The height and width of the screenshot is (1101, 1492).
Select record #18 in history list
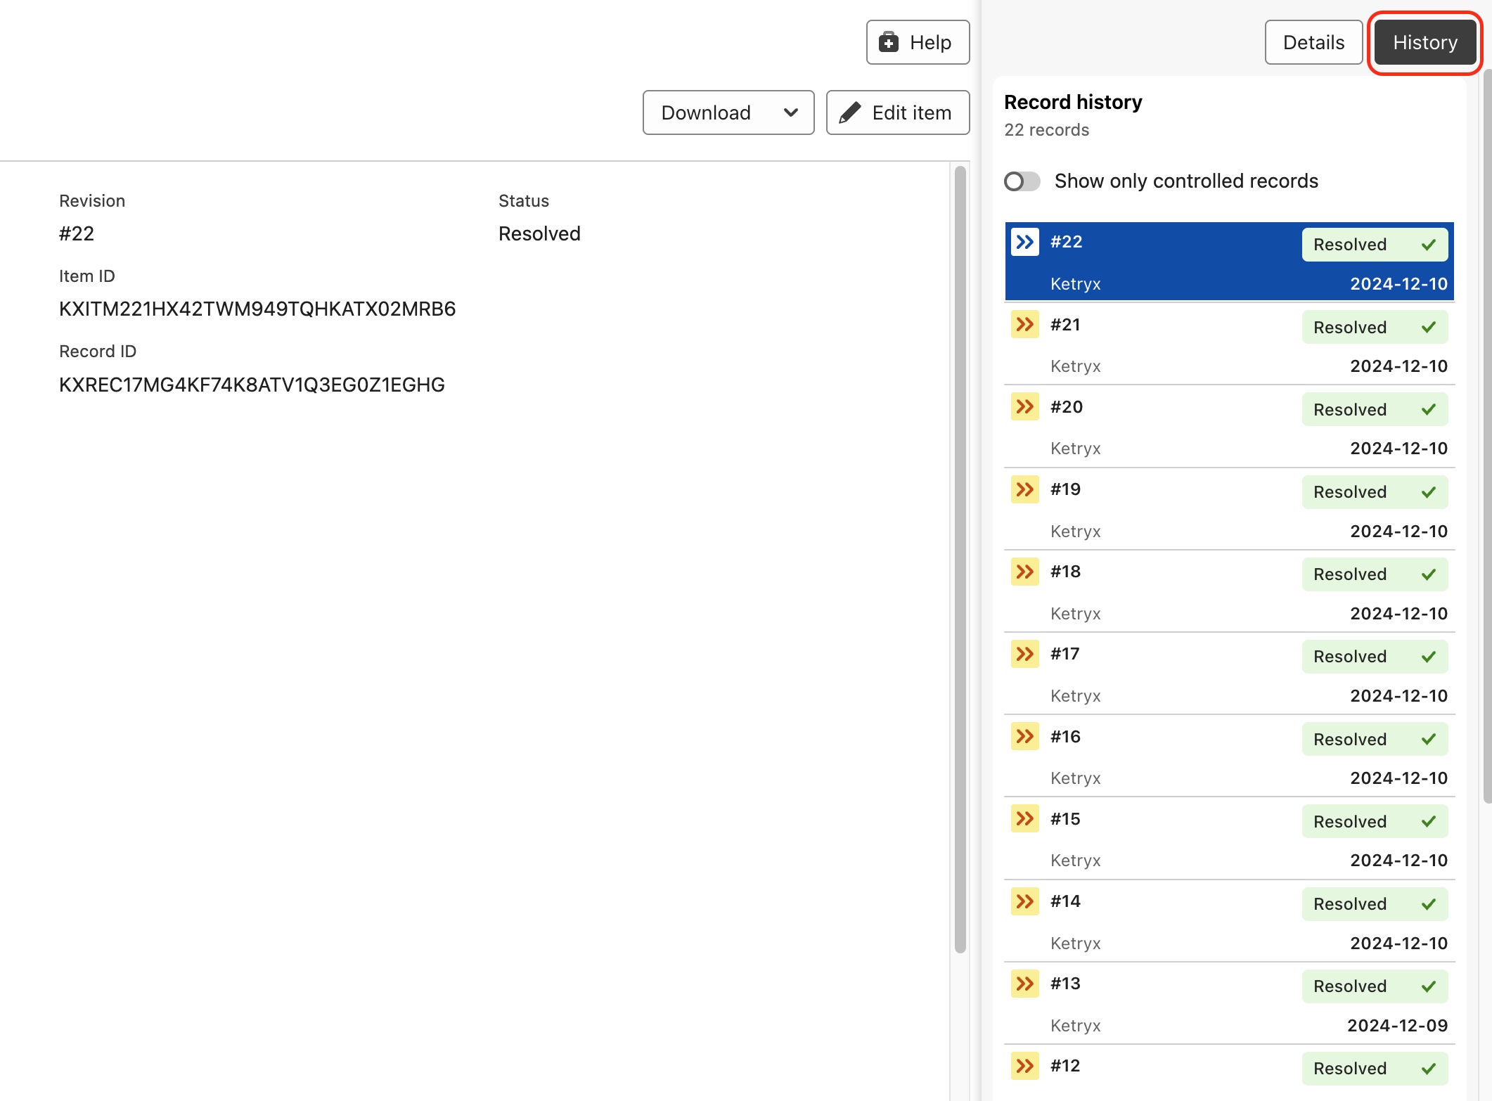coord(1230,591)
